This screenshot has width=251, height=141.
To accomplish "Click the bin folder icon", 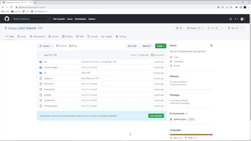I will tap(41, 62).
